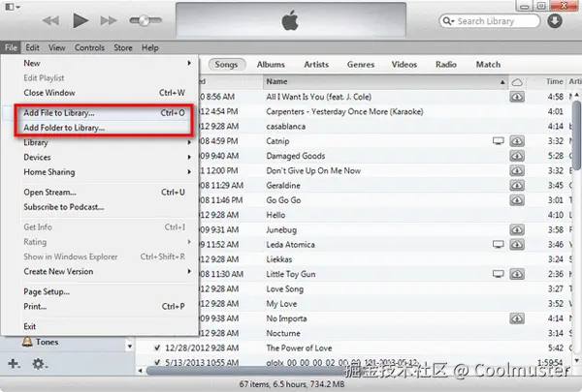Click iCloud download icon for Little Toy Gun

coord(517,274)
